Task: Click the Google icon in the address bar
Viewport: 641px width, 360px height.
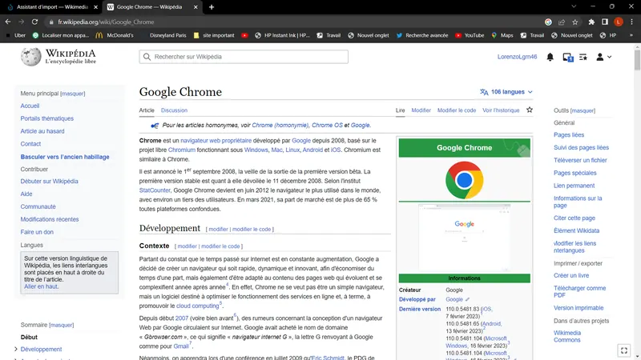Action: (548, 22)
